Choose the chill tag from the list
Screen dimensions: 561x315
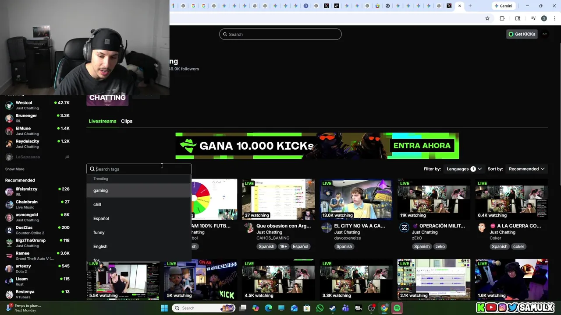point(139,204)
